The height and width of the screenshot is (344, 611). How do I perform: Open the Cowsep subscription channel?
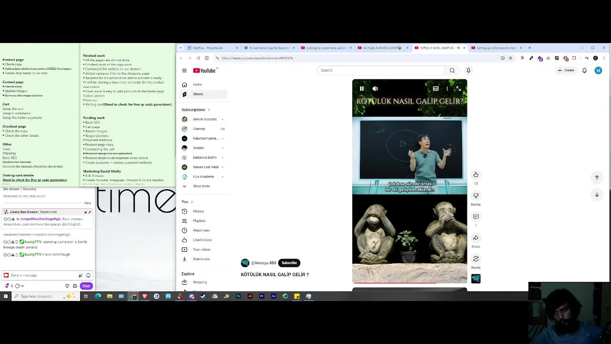[204, 129]
